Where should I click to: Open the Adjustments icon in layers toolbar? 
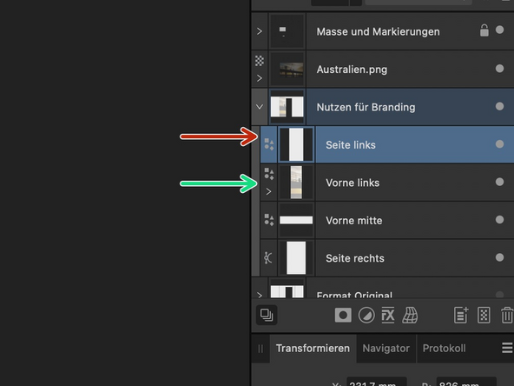[x=366, y=316]
